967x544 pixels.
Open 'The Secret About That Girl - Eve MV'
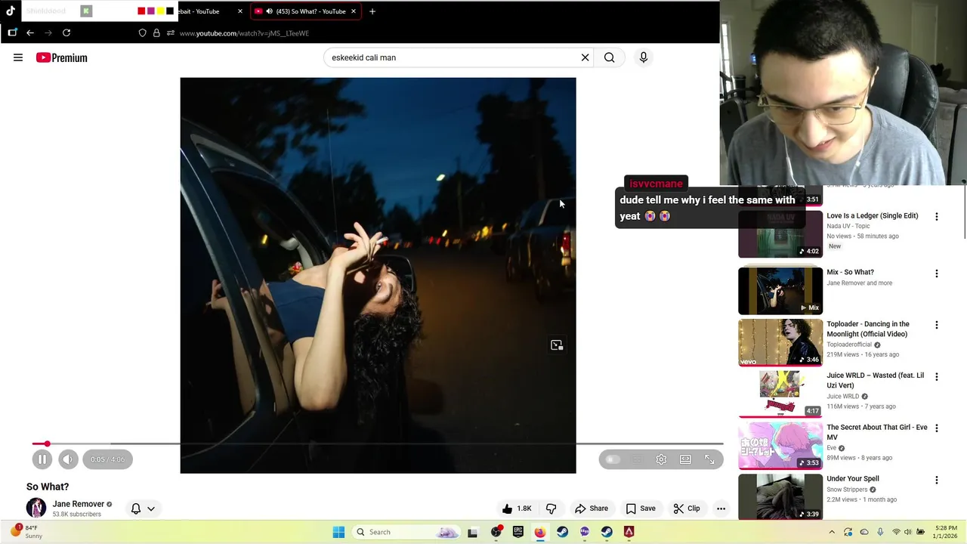click(877, 432)
